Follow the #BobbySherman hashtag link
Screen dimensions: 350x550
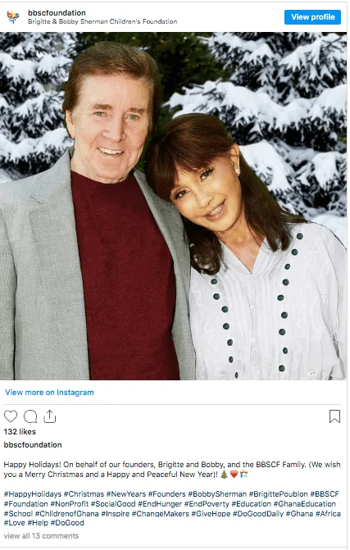[x=217, y=494]
